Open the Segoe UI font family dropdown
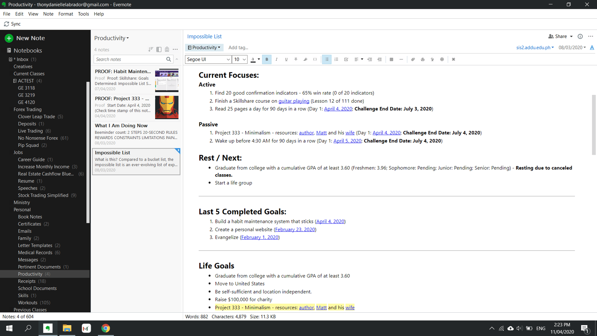Screen dimensions: 597x336 click(208, 59)
